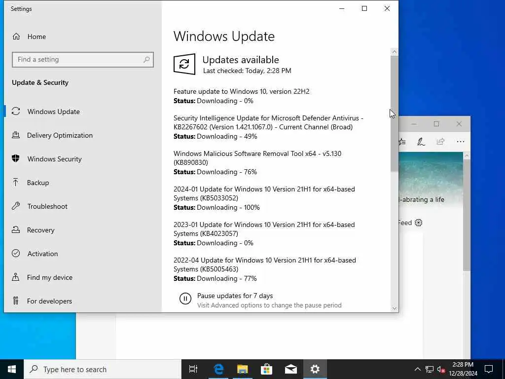Click the Windows Security shield icon
This screenshot has height=379, width=505.
pos(15,158)
